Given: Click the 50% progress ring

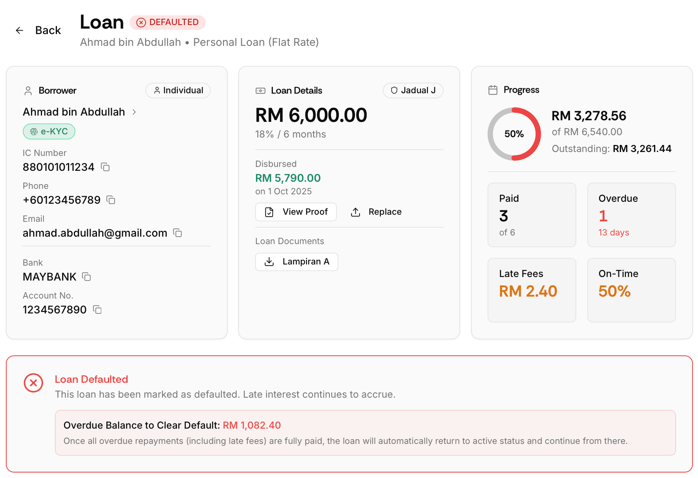Looking at the screenshot, I should tap(514, 134).
